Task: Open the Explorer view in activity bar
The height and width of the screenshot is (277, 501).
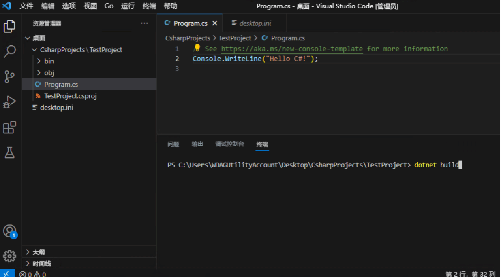Action: pos(9,26)
